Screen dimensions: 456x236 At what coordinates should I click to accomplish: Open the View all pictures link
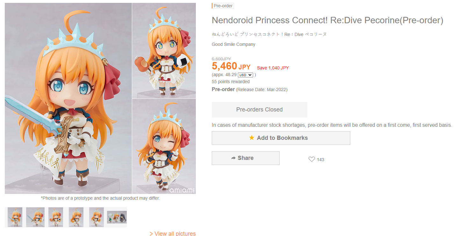[x=173, y=233]
